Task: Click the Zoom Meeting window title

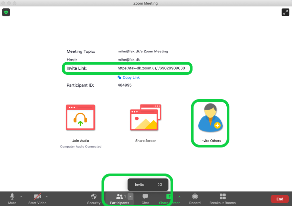Action: 145,3
